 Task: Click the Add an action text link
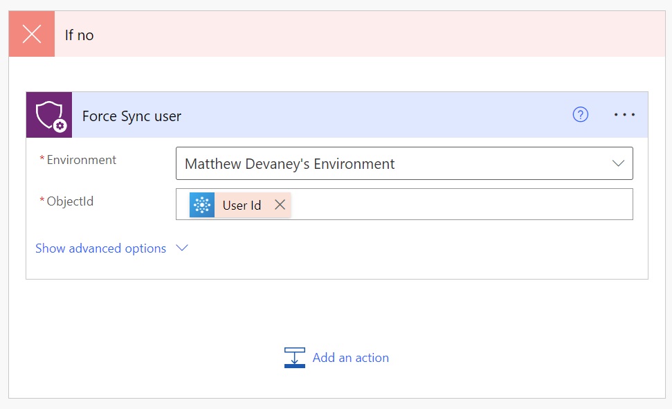[351, 358]
